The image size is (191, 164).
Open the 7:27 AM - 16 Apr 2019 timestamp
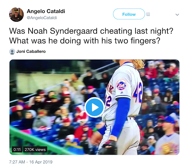[x=31, y=162]
